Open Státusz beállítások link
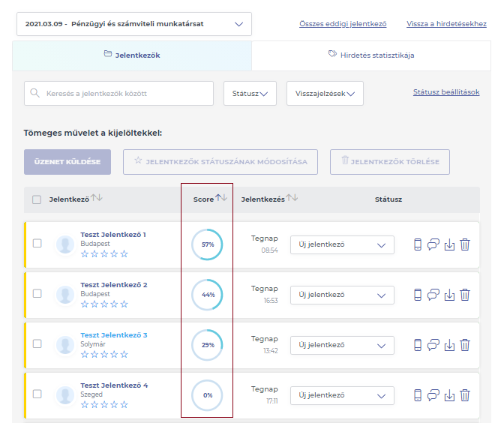This screenshot has height=423, width=498. click(445, 92)
